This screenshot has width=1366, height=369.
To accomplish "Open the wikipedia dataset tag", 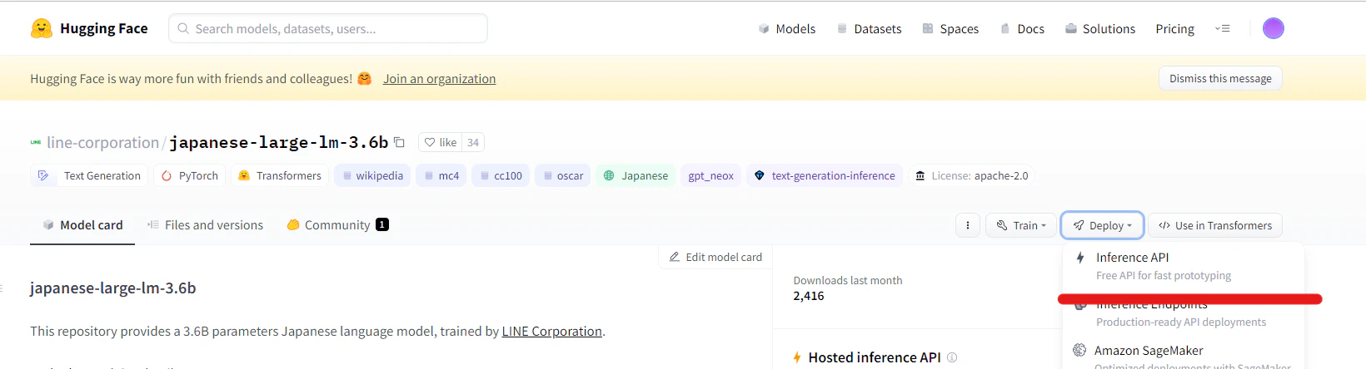I will (x=372, y=175).
